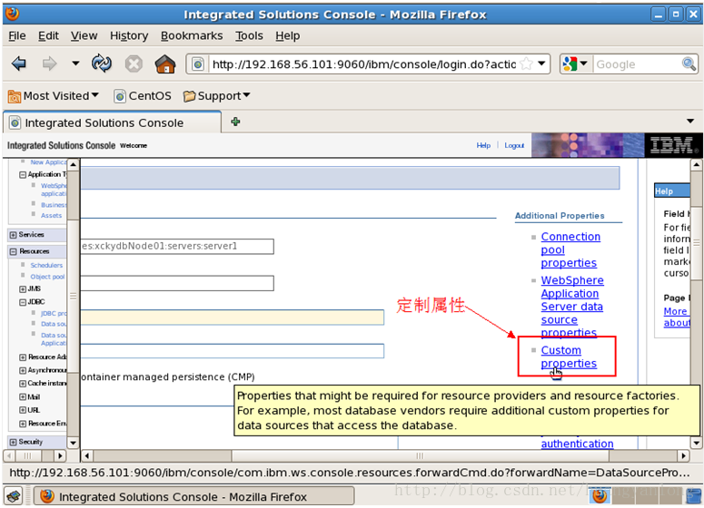The width and height of the screenshot is (704, 508).
Task: Click the site identity icon in address bar
Action: pos(197,64)
